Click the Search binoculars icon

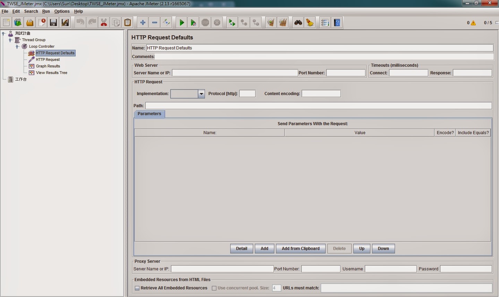pos(298,23)
